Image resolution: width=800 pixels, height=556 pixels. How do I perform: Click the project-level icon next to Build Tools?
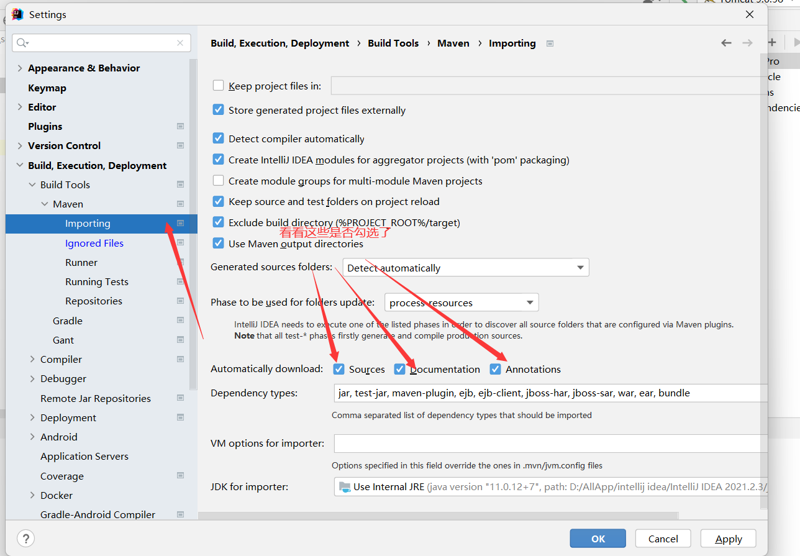pos(180,185)
